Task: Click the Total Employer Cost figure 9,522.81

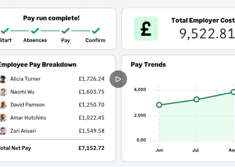Action: [207, 34]
